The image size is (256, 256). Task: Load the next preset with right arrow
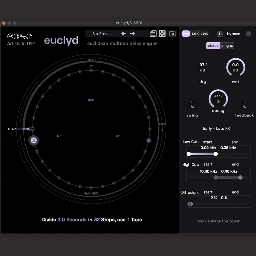click(132, 34)
